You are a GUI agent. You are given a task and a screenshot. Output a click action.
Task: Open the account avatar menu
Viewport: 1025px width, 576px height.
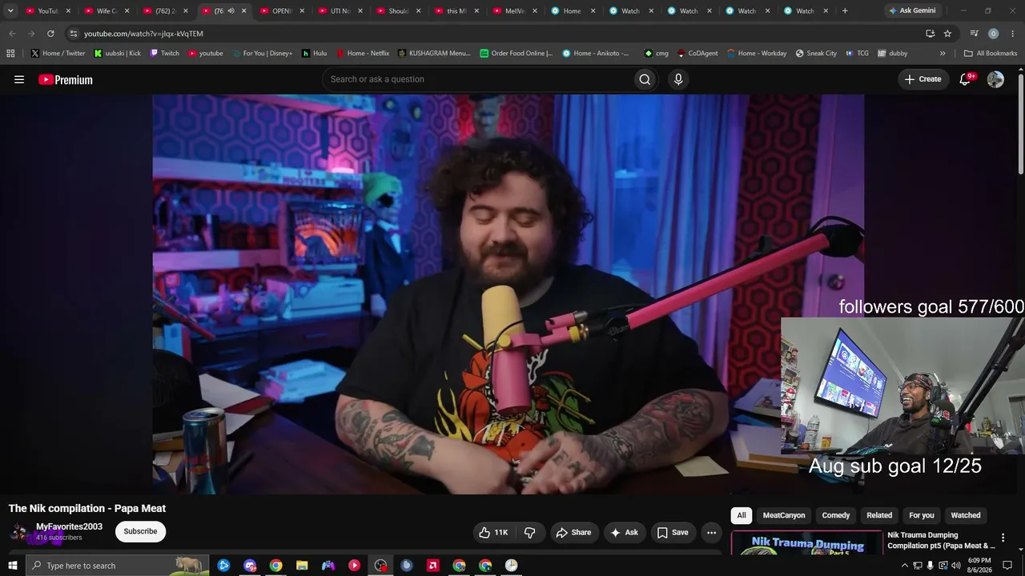coord(995,79)
